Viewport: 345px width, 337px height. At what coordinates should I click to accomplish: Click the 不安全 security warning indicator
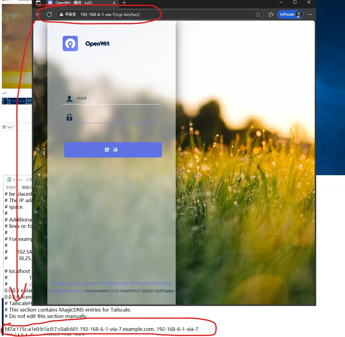coord(68,14)
